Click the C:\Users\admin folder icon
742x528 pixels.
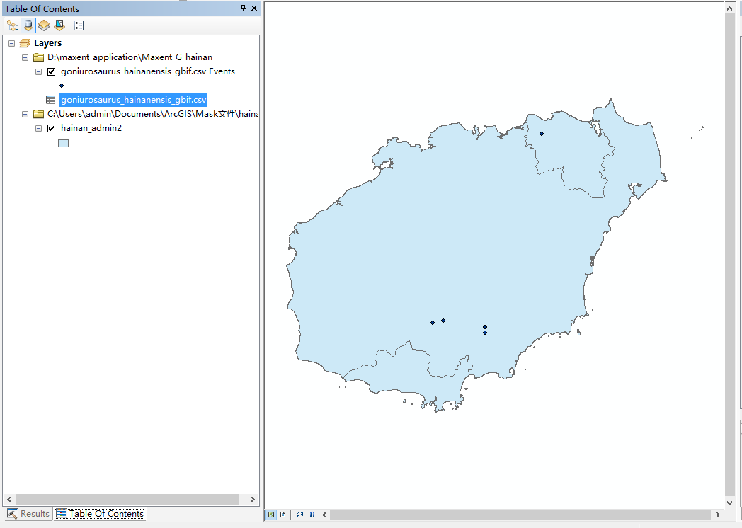tap(38, 114)
